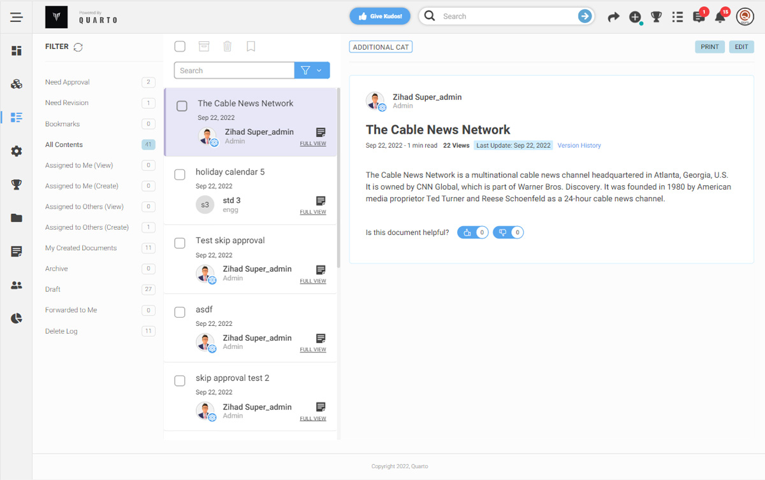Open full view of asdf document
The width and height of the screenshot is (765, 480).
(313, 349)
